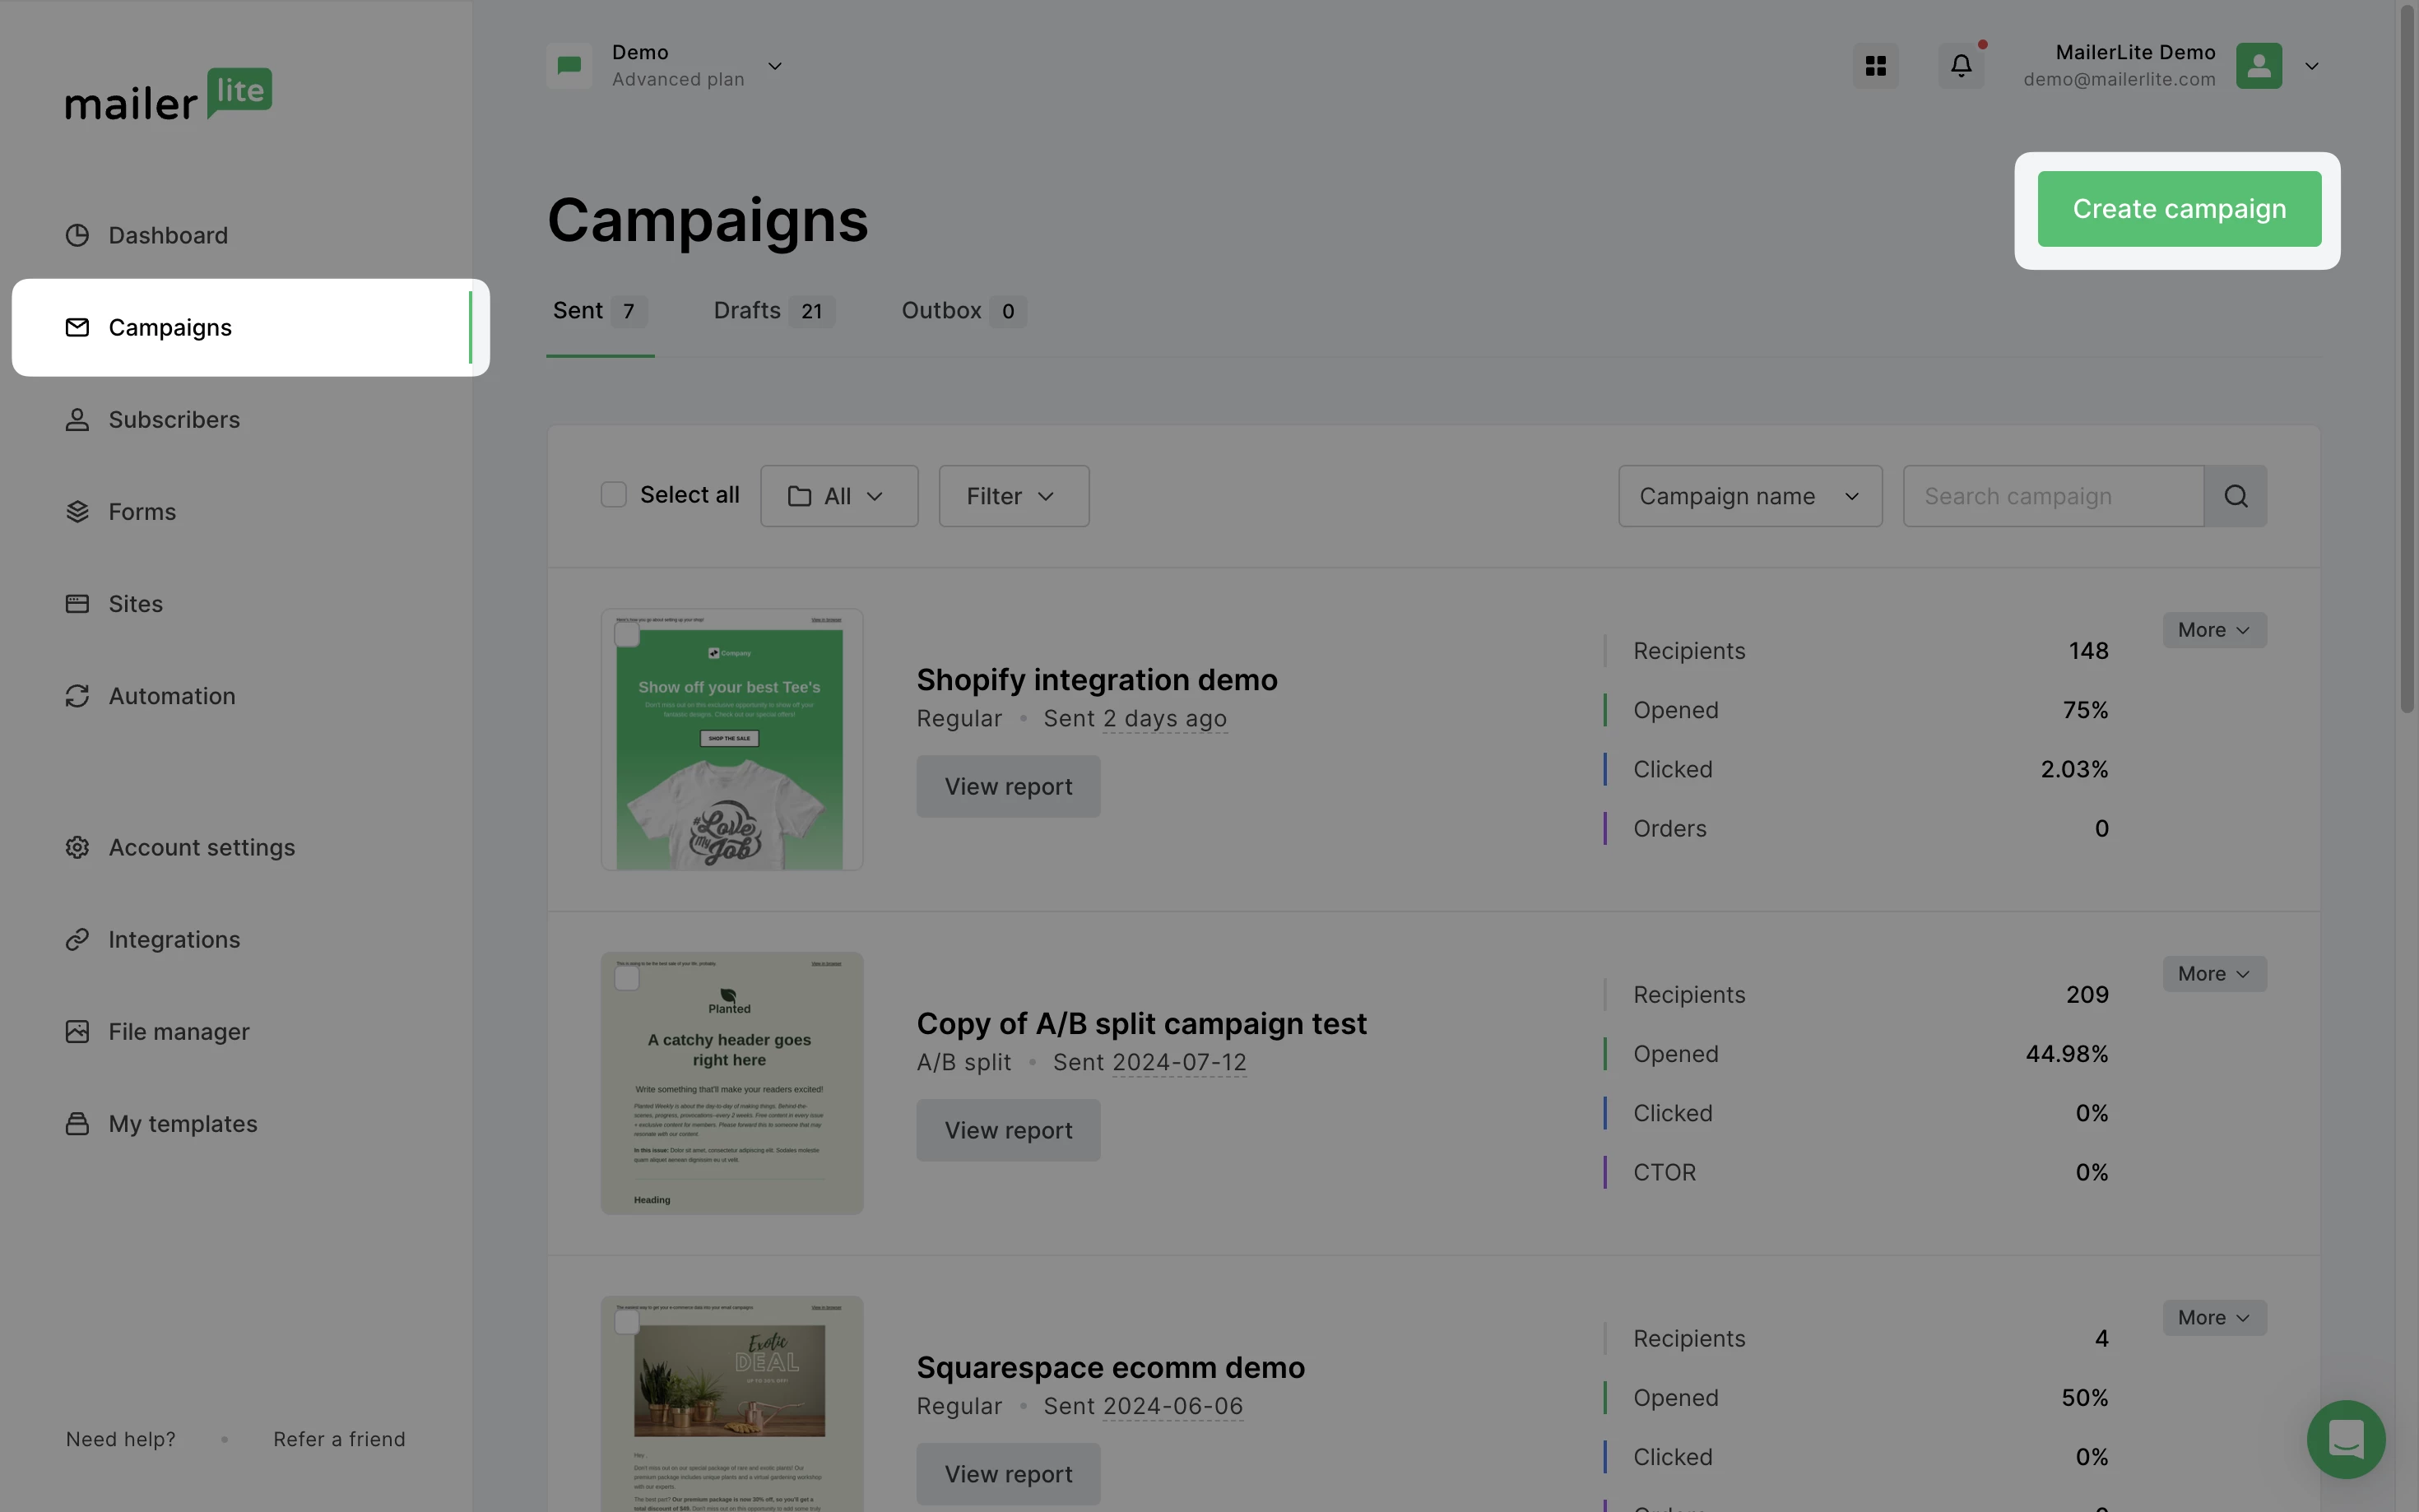Click the search magnifier icon
The height and width of the screenshot is (1512, 2419).
click(x=2236, y=496)
